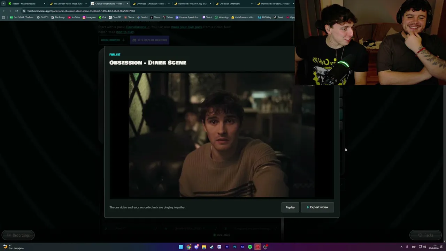Open the weather widget on taskbar
446x251 pixels.
[14, 247]
